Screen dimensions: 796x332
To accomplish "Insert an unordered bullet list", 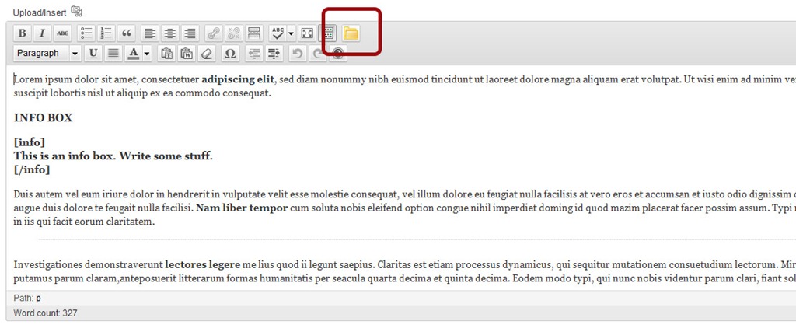I will point(87,33).
